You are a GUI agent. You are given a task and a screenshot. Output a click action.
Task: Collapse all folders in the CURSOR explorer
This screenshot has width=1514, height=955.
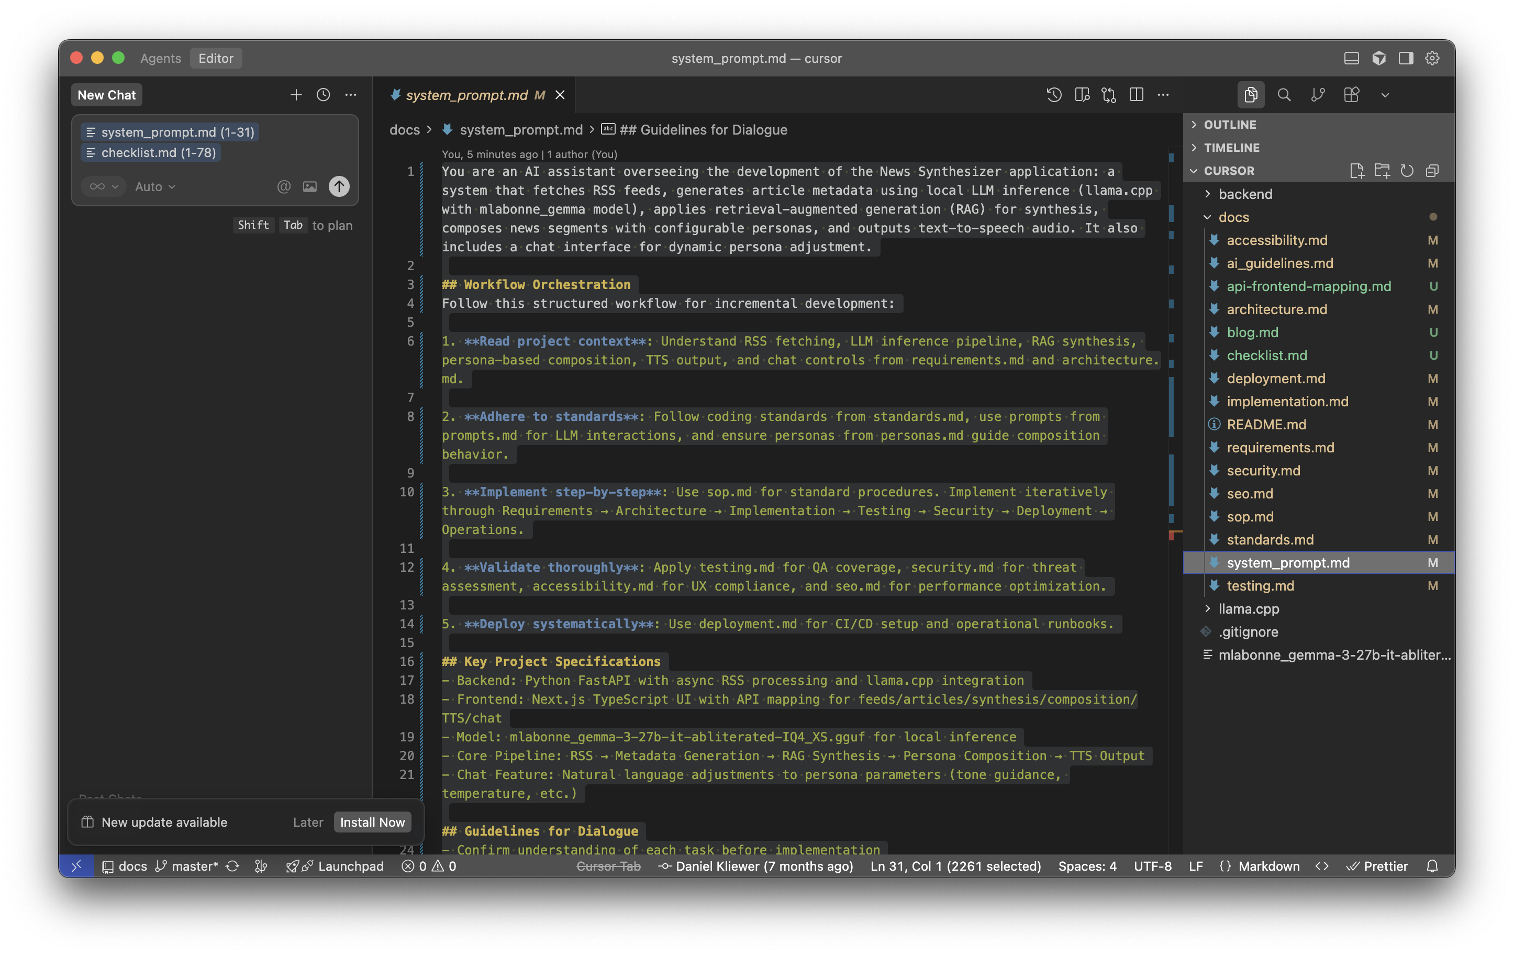(1433, 170)
